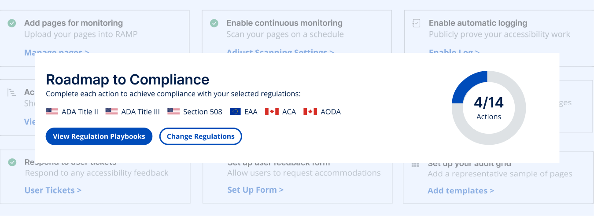Click the US flag beside ADA Title III
594x216 pixels.
[111, 112]
